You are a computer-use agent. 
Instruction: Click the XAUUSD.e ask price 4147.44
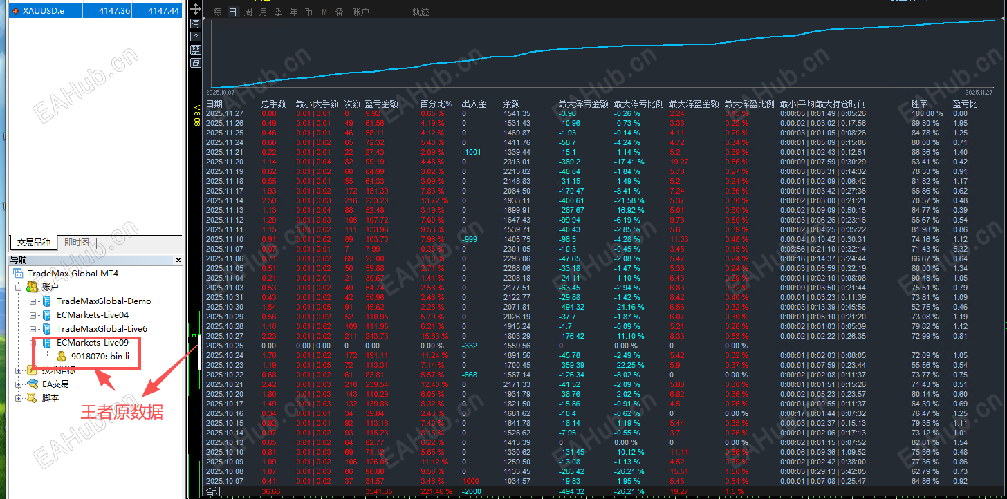[163, 10]
